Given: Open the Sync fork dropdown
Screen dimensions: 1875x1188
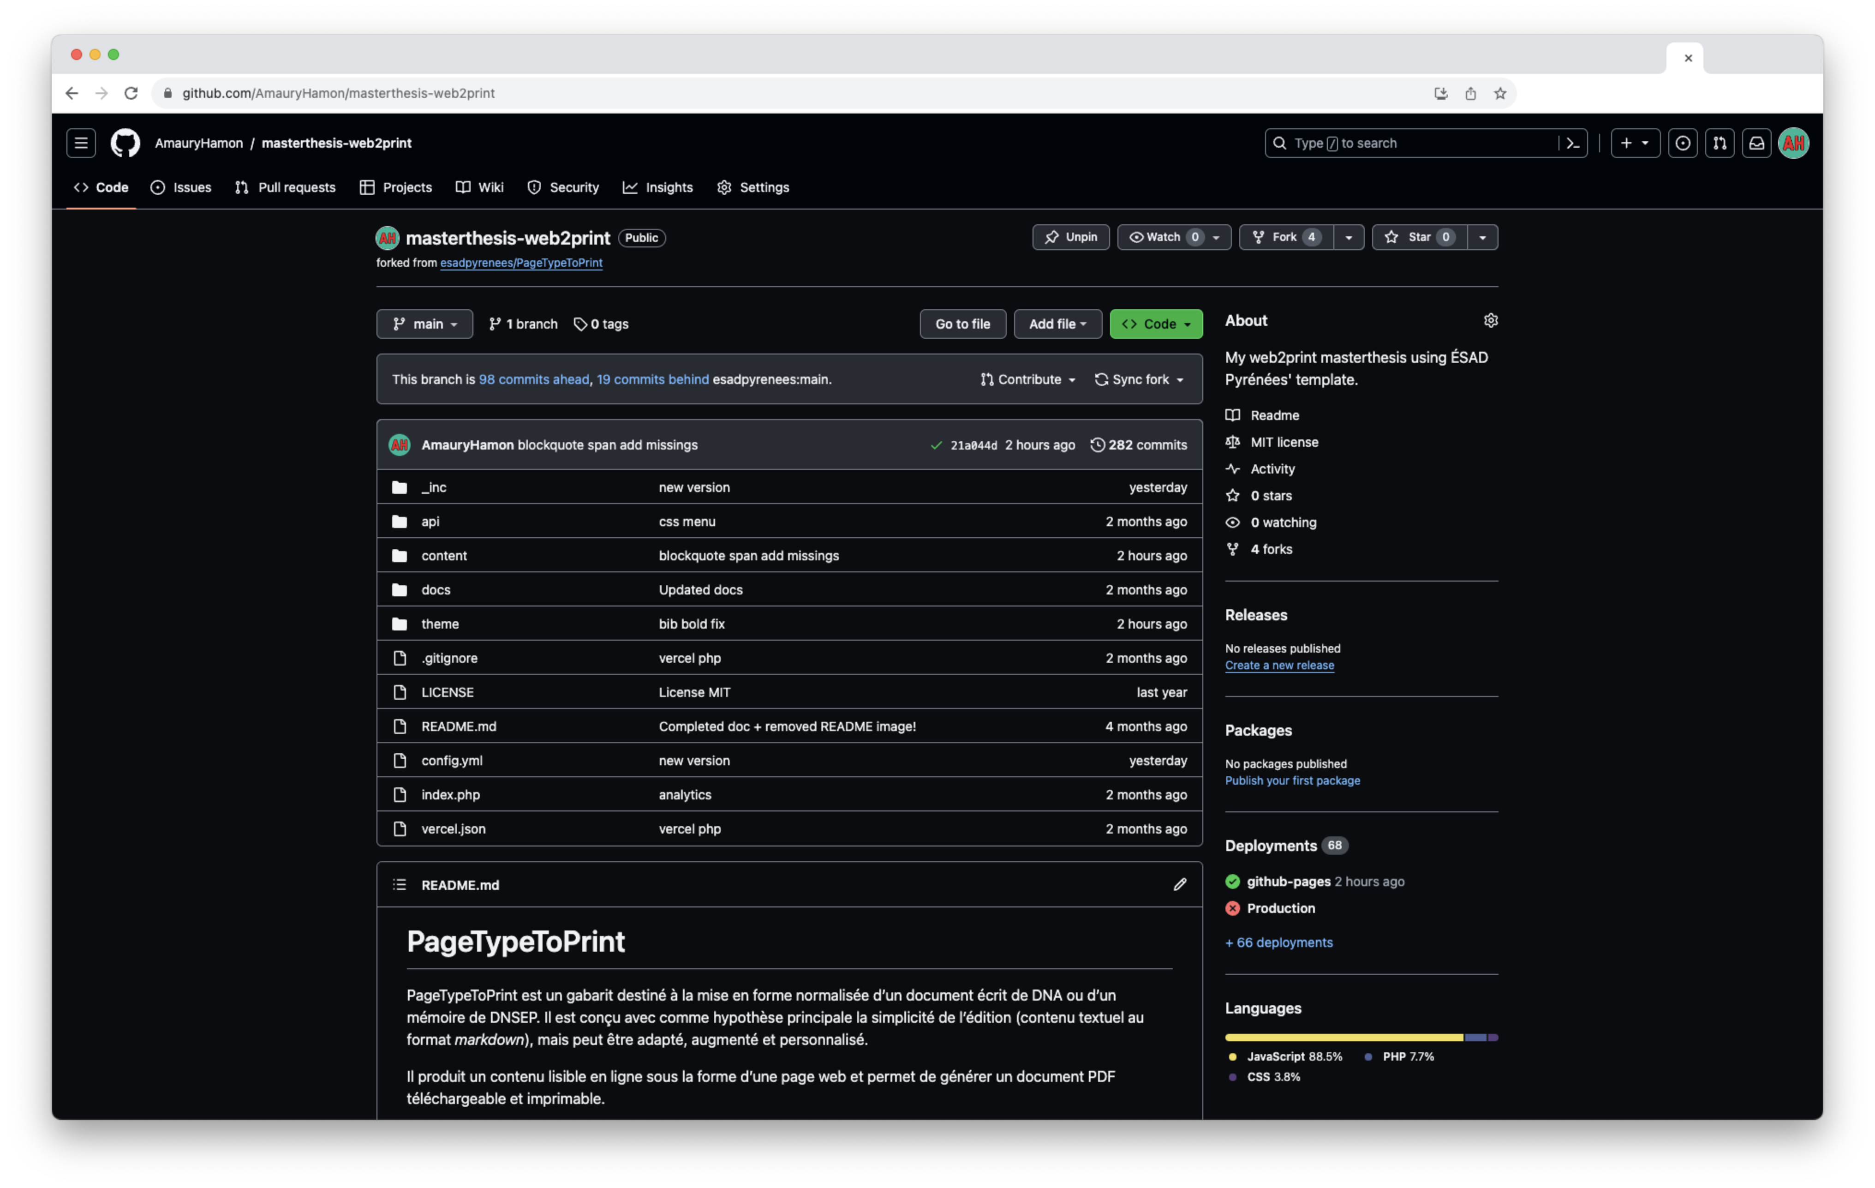Looking at the screenshot, I should (x=1139, y=379).
